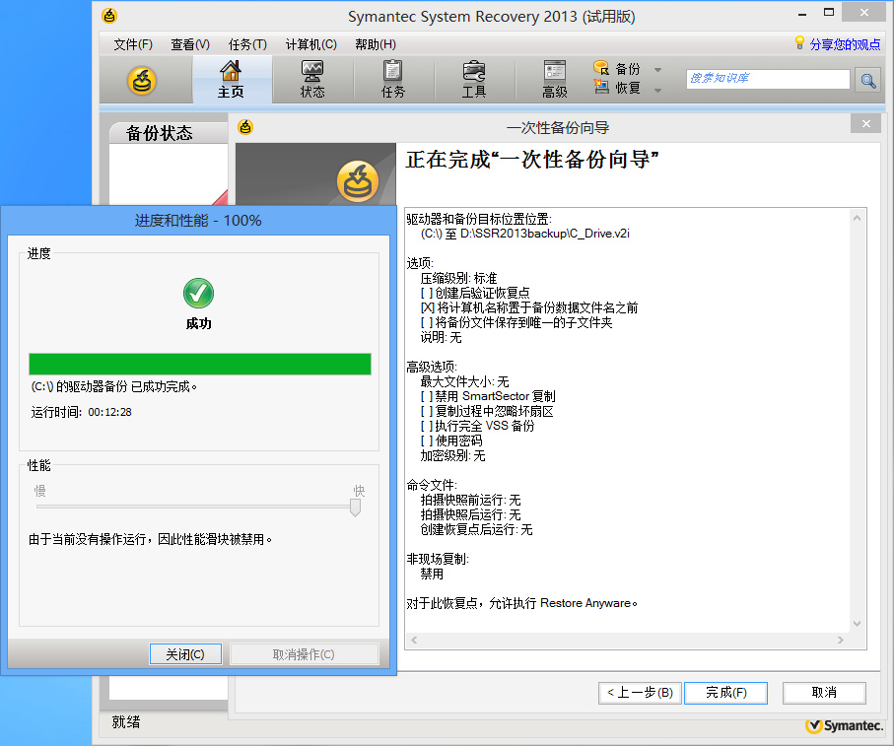The height and width of the screenshot is (746, 894).
Task: Click the 压缩级别: 标准 line
Action: (459, 278)
